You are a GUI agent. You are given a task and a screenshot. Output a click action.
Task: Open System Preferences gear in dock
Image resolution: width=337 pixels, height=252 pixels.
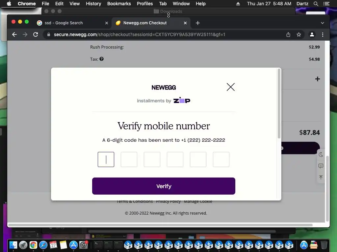point(83,245)
